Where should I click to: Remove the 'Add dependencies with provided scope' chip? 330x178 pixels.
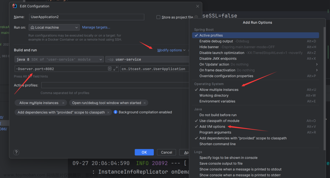[x=108, y=113]
